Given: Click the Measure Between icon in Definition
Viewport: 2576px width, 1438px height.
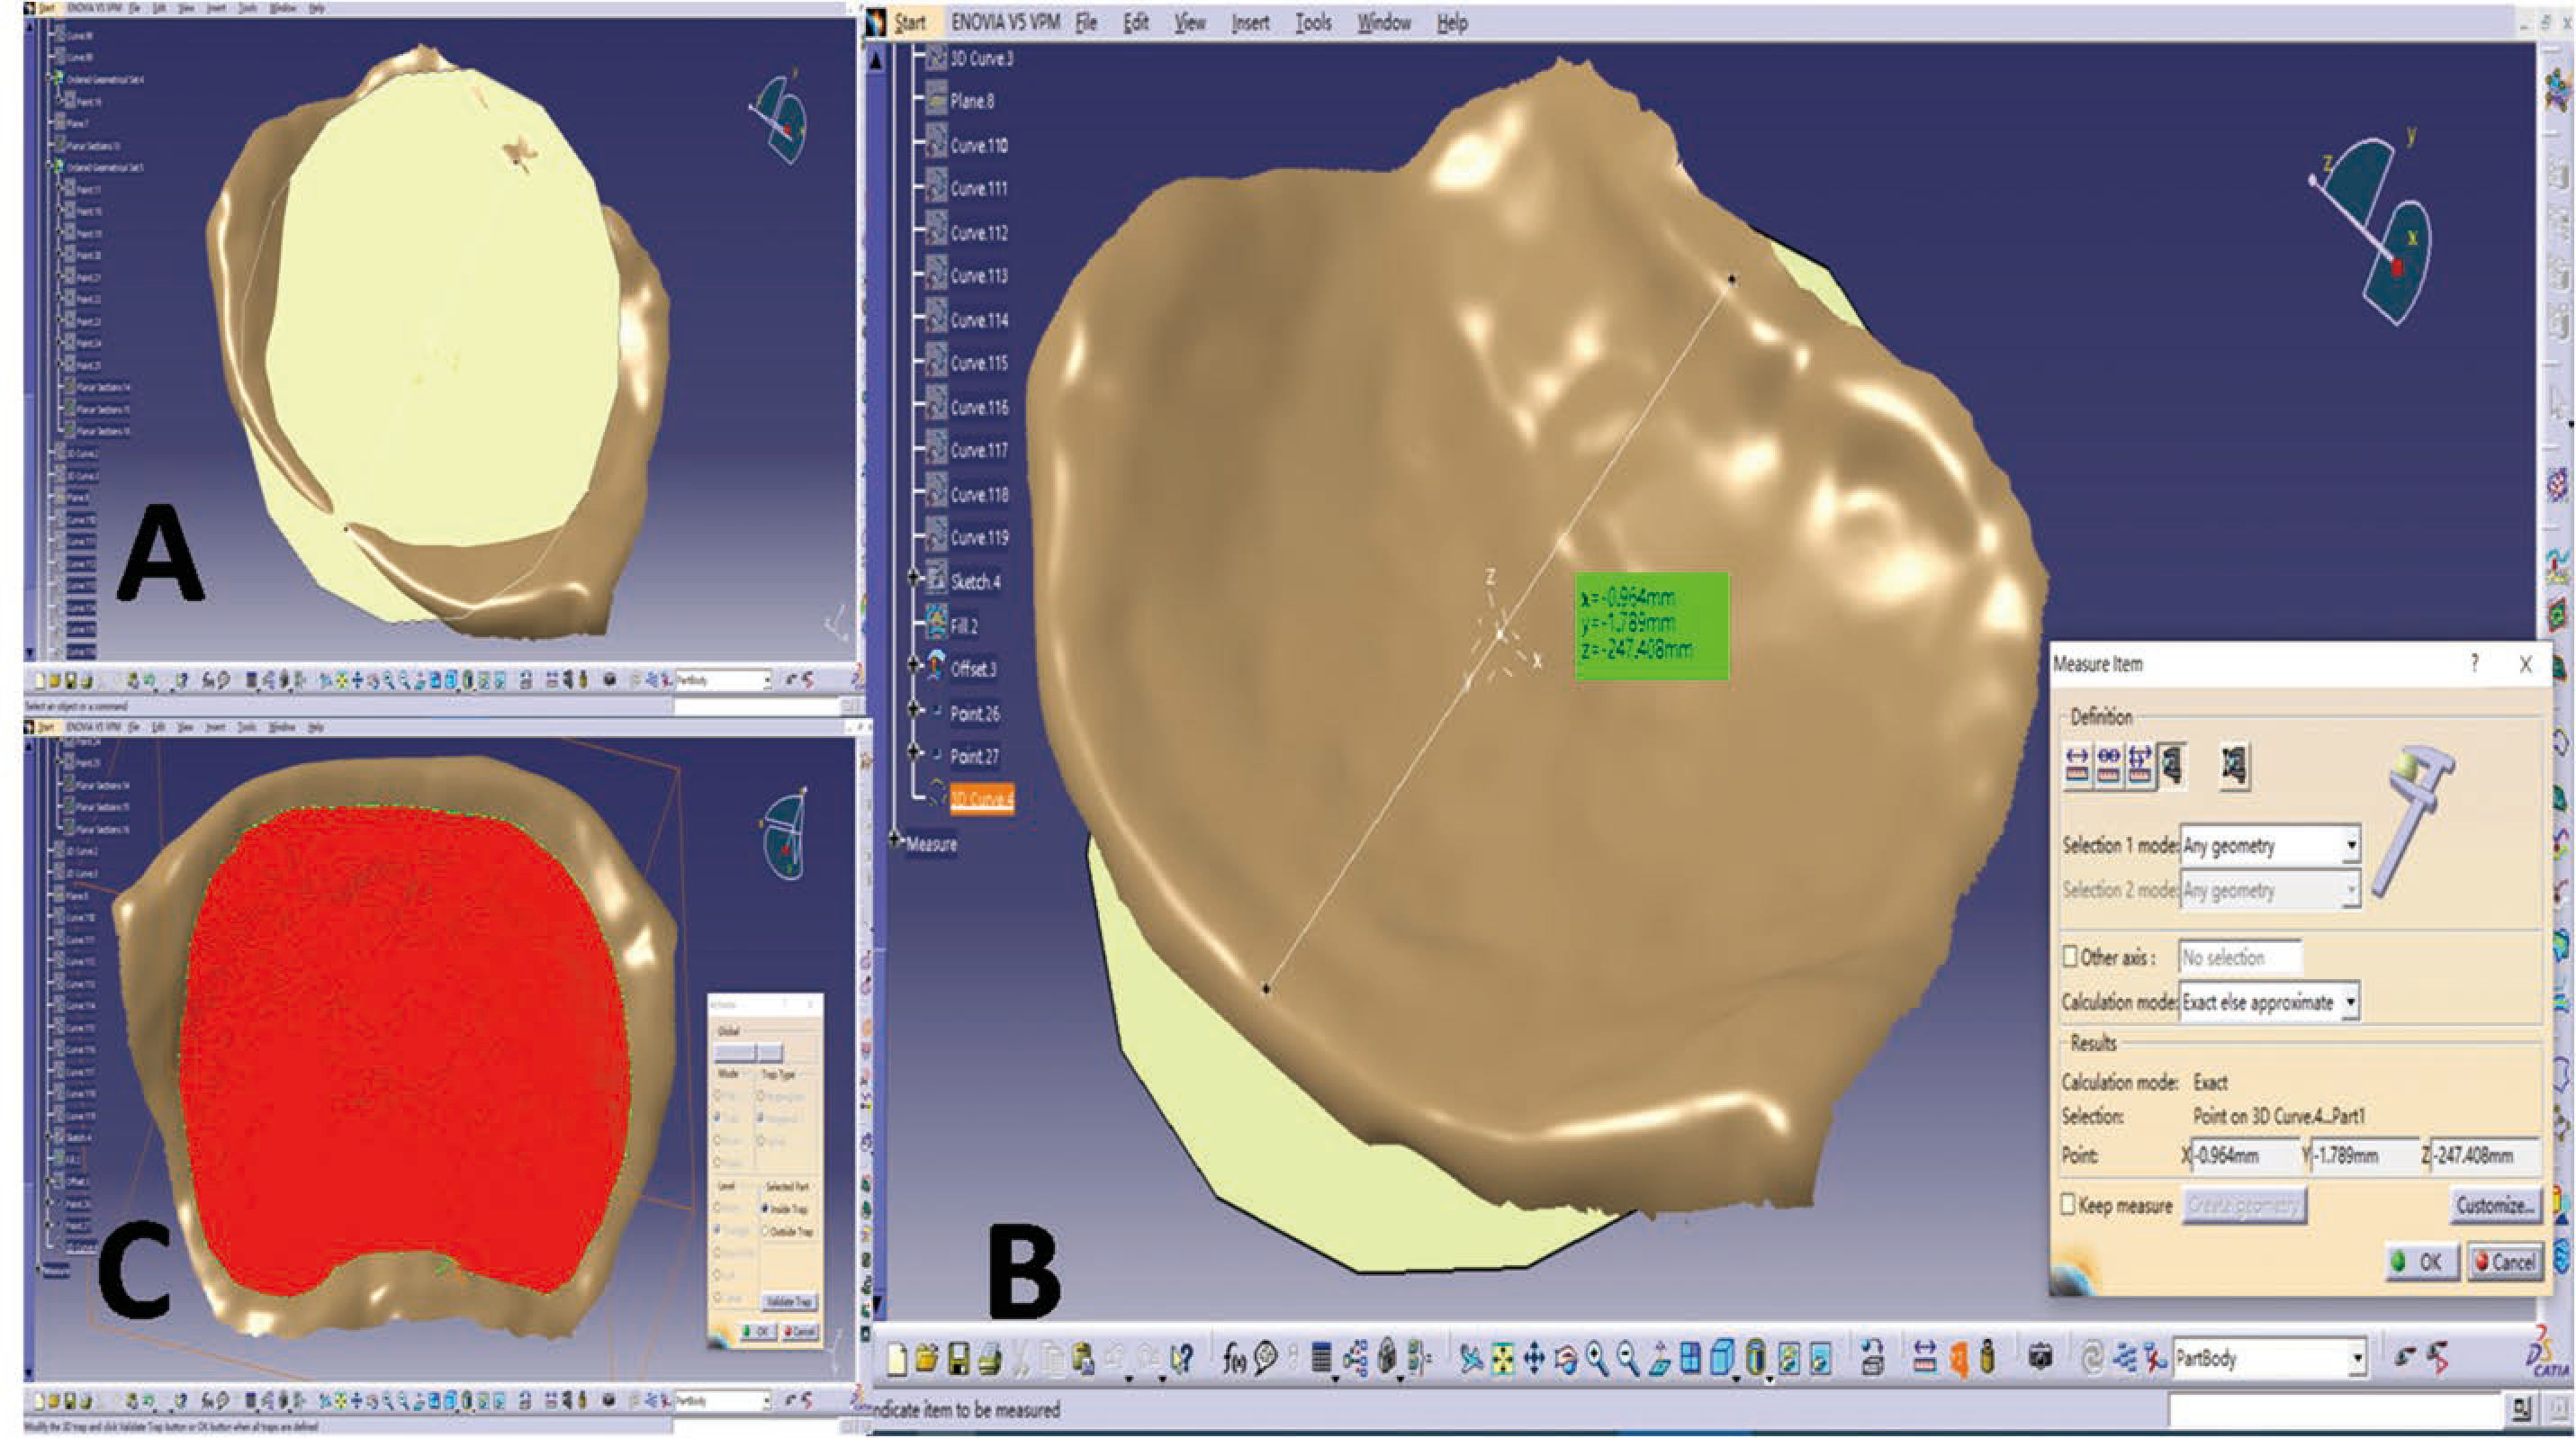Looking at the screenshot, I should [x=2077, y=765].
